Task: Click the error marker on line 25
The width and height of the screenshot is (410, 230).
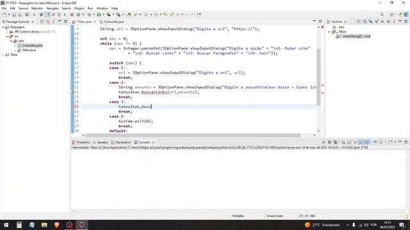Action: [x=73, y=107]
